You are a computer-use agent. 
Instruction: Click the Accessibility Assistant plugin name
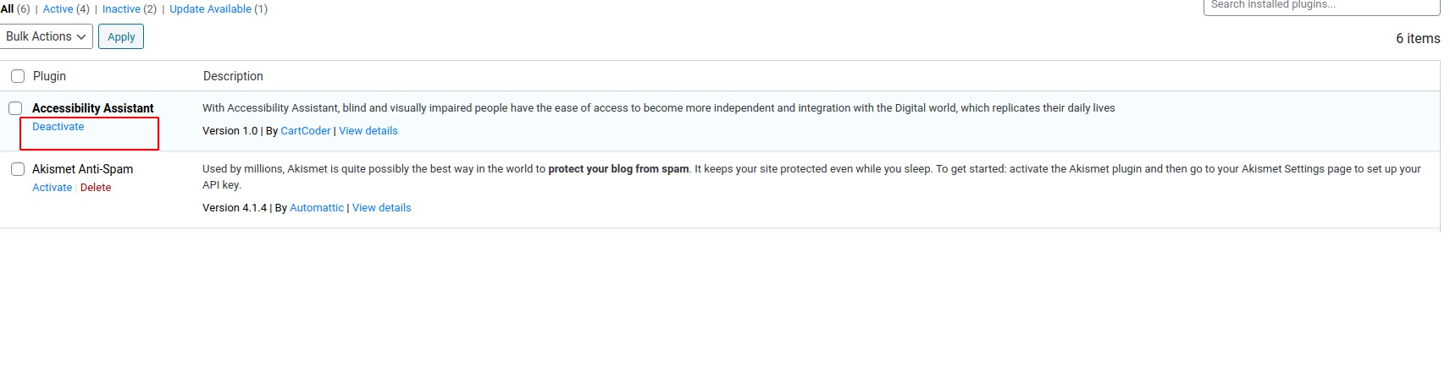tap(93, 108)
